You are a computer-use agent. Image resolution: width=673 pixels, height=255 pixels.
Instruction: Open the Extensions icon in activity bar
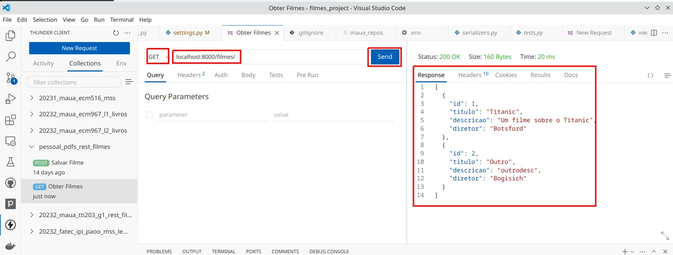(x=10, y=120)
